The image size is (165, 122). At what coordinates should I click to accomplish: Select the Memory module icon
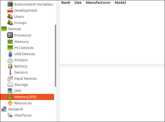[10, 42]
